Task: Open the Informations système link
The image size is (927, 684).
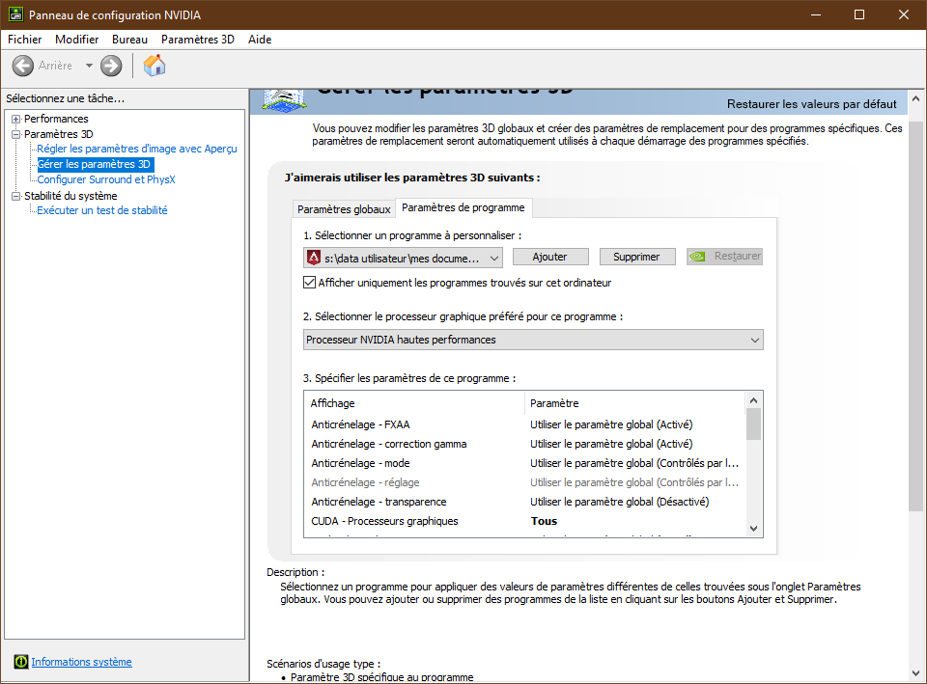Action: coord(81,662)
